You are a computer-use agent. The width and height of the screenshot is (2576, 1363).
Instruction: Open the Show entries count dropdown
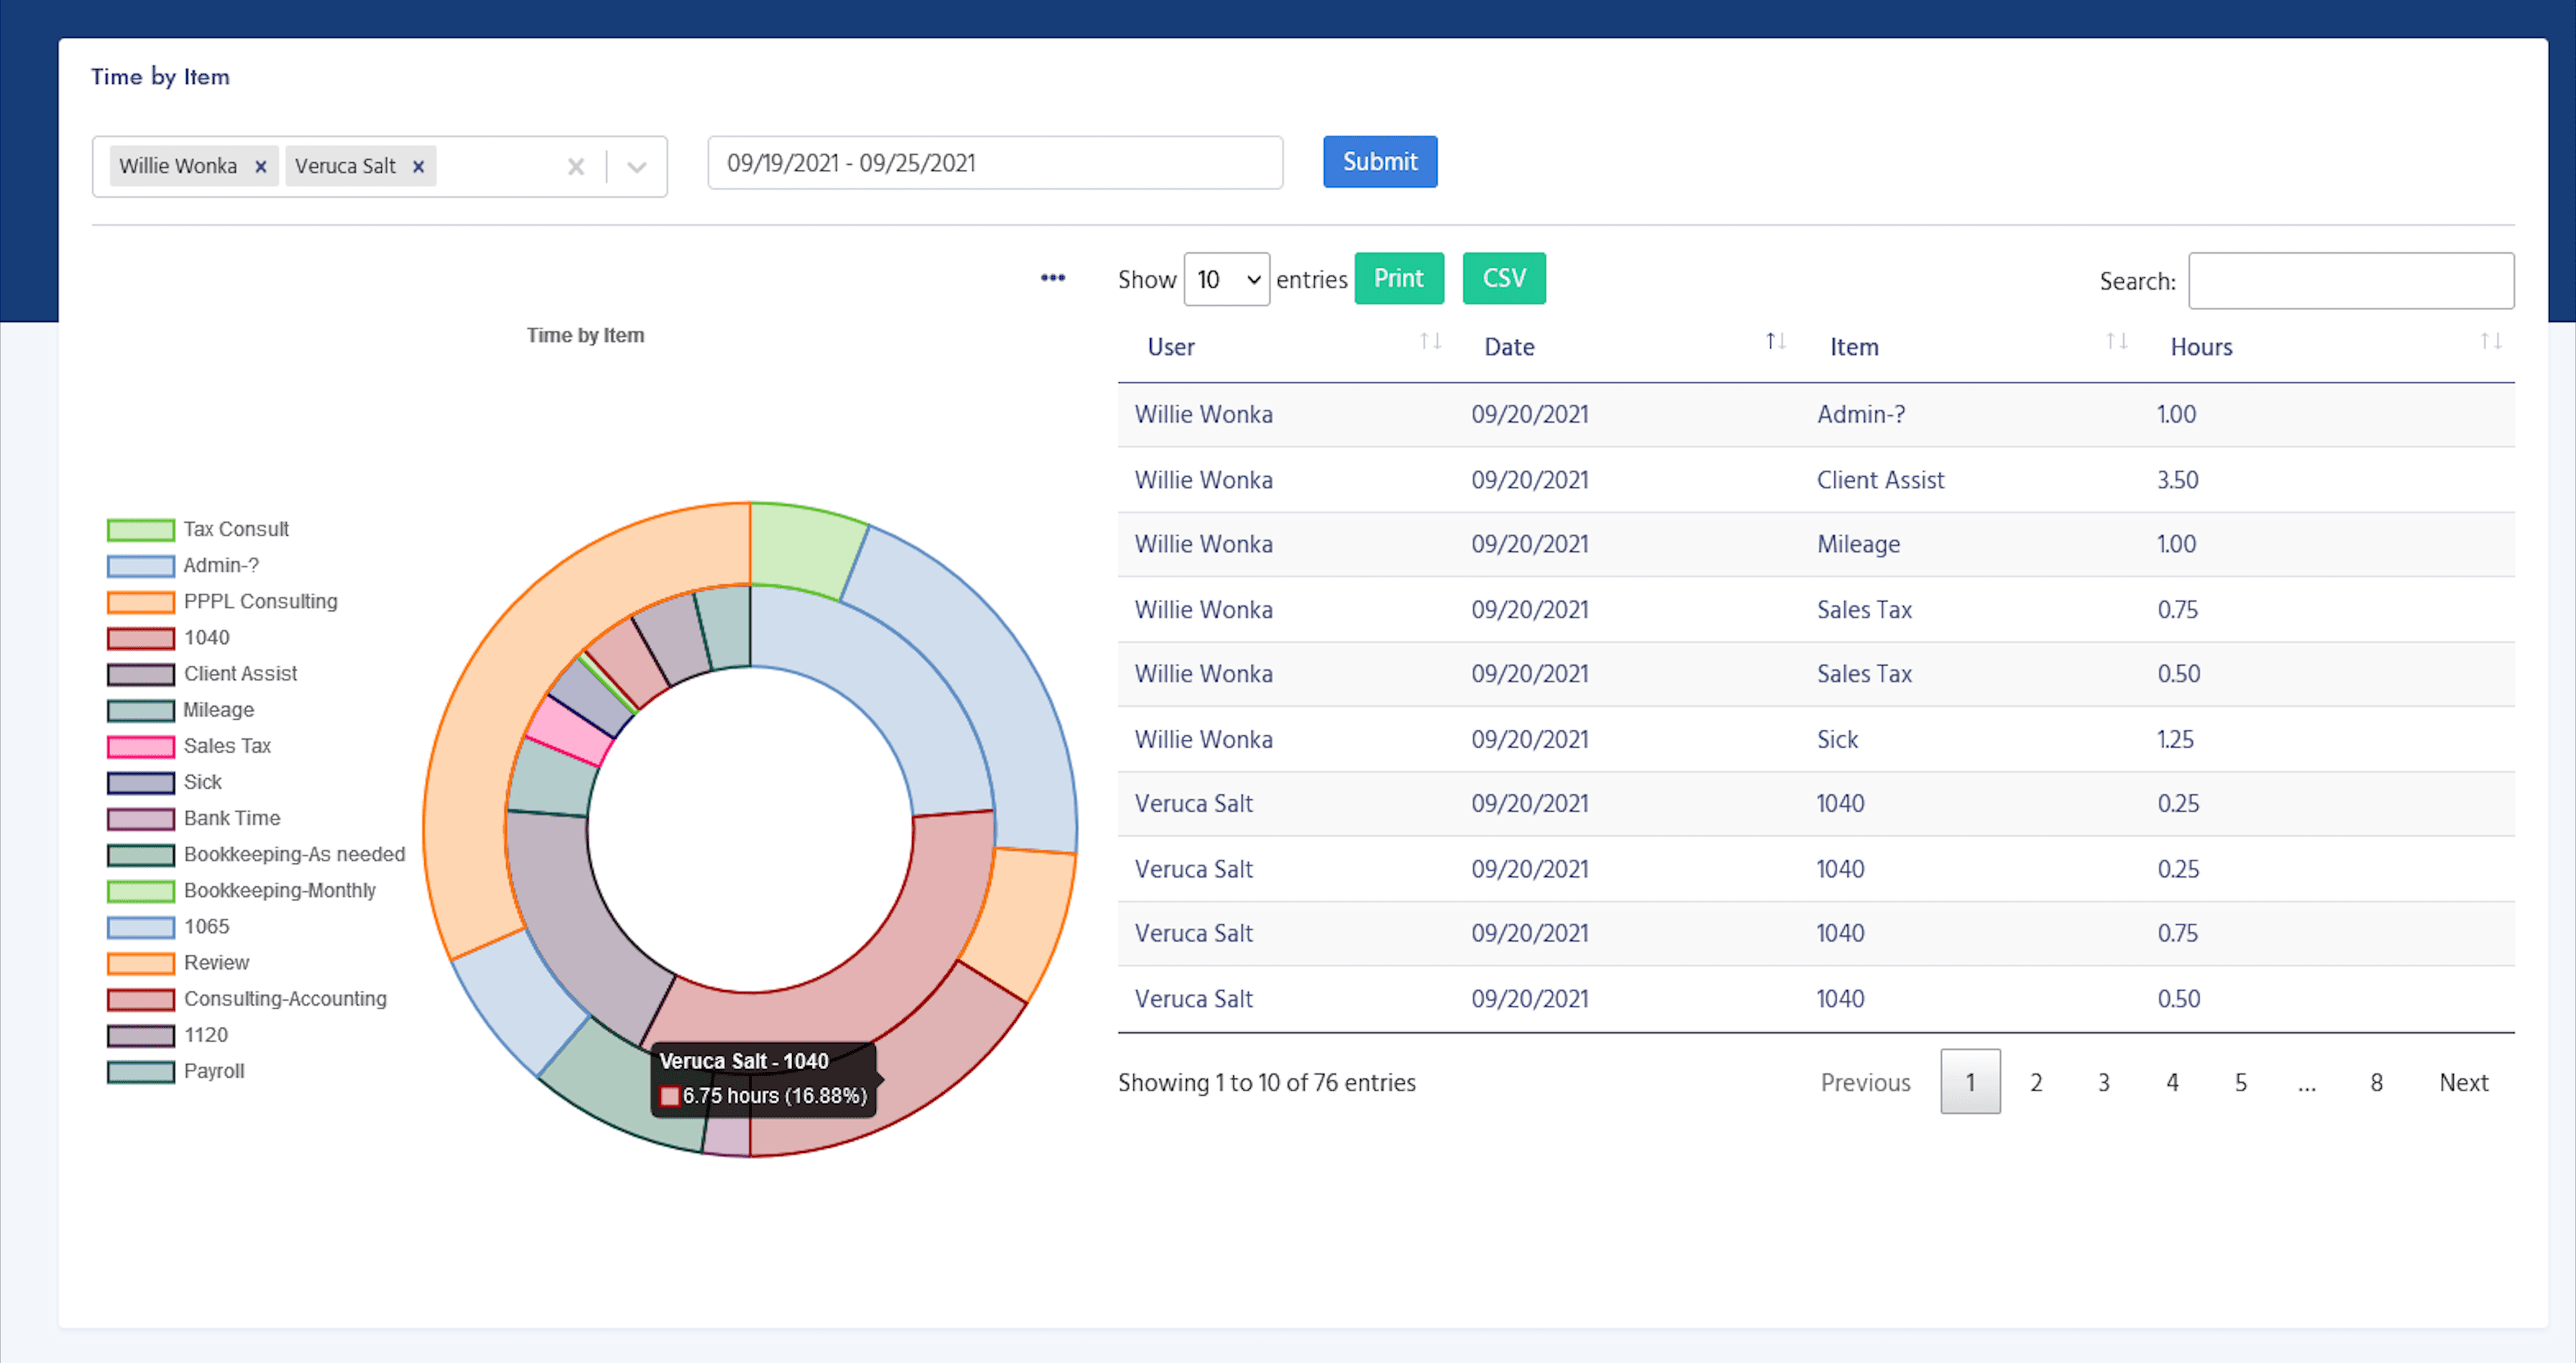pos(1226,279)
